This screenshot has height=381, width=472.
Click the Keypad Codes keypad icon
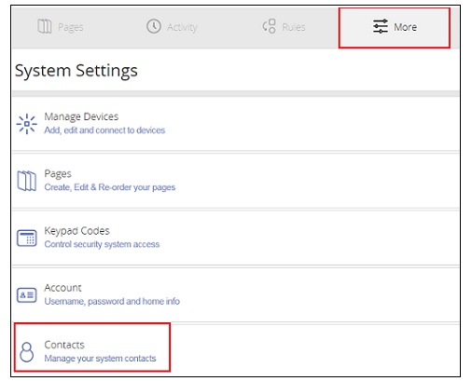27,238
